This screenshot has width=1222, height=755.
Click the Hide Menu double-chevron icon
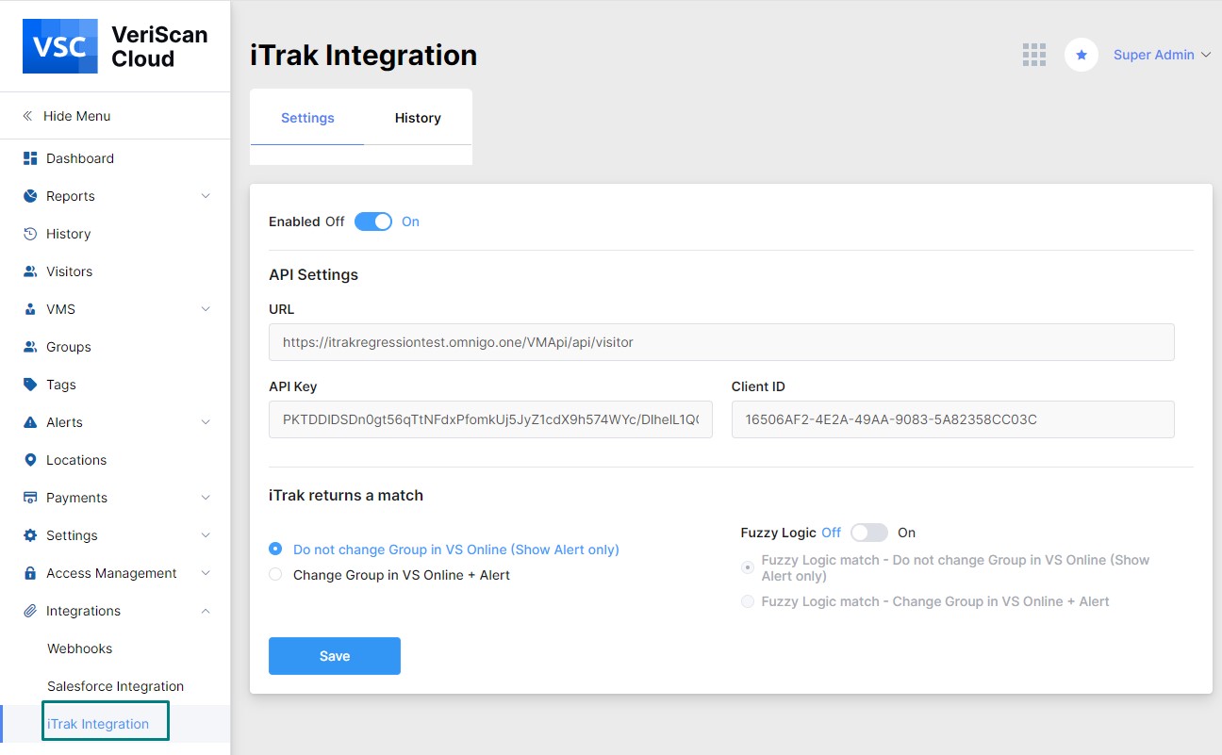pyautogui.click(x=27, y=116)
